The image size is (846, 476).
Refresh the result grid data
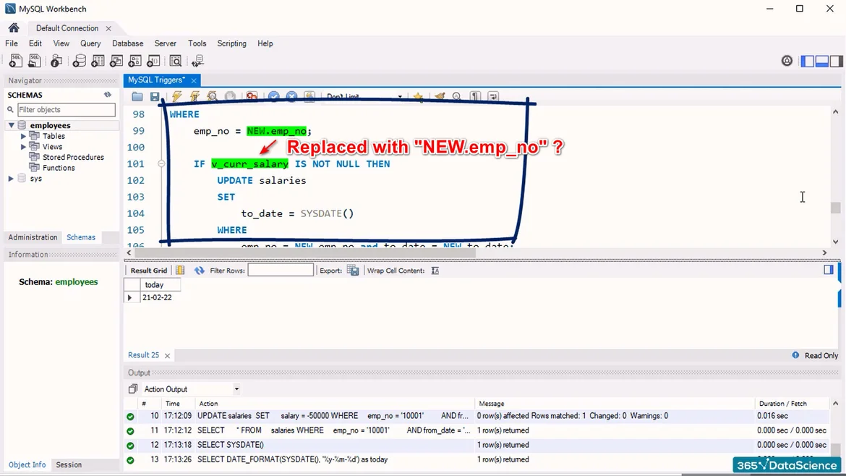[x=199, y=271]
